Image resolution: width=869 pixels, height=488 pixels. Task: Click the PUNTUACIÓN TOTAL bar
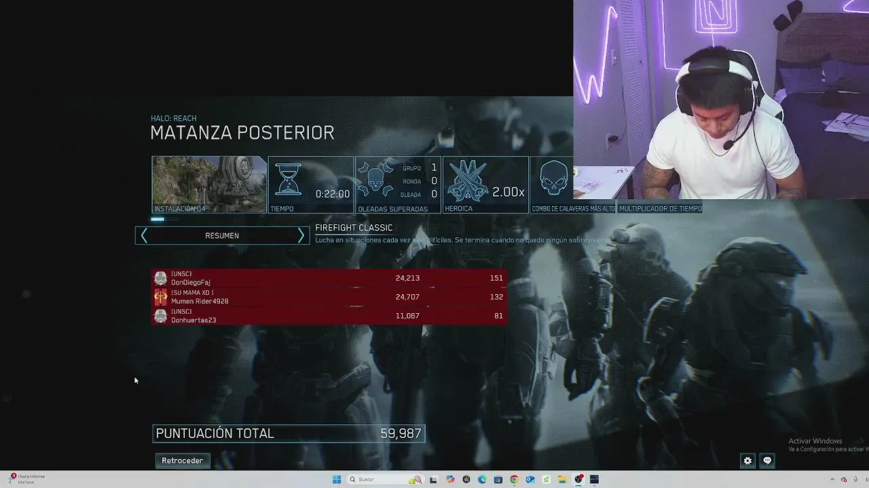tap(289, 434)
